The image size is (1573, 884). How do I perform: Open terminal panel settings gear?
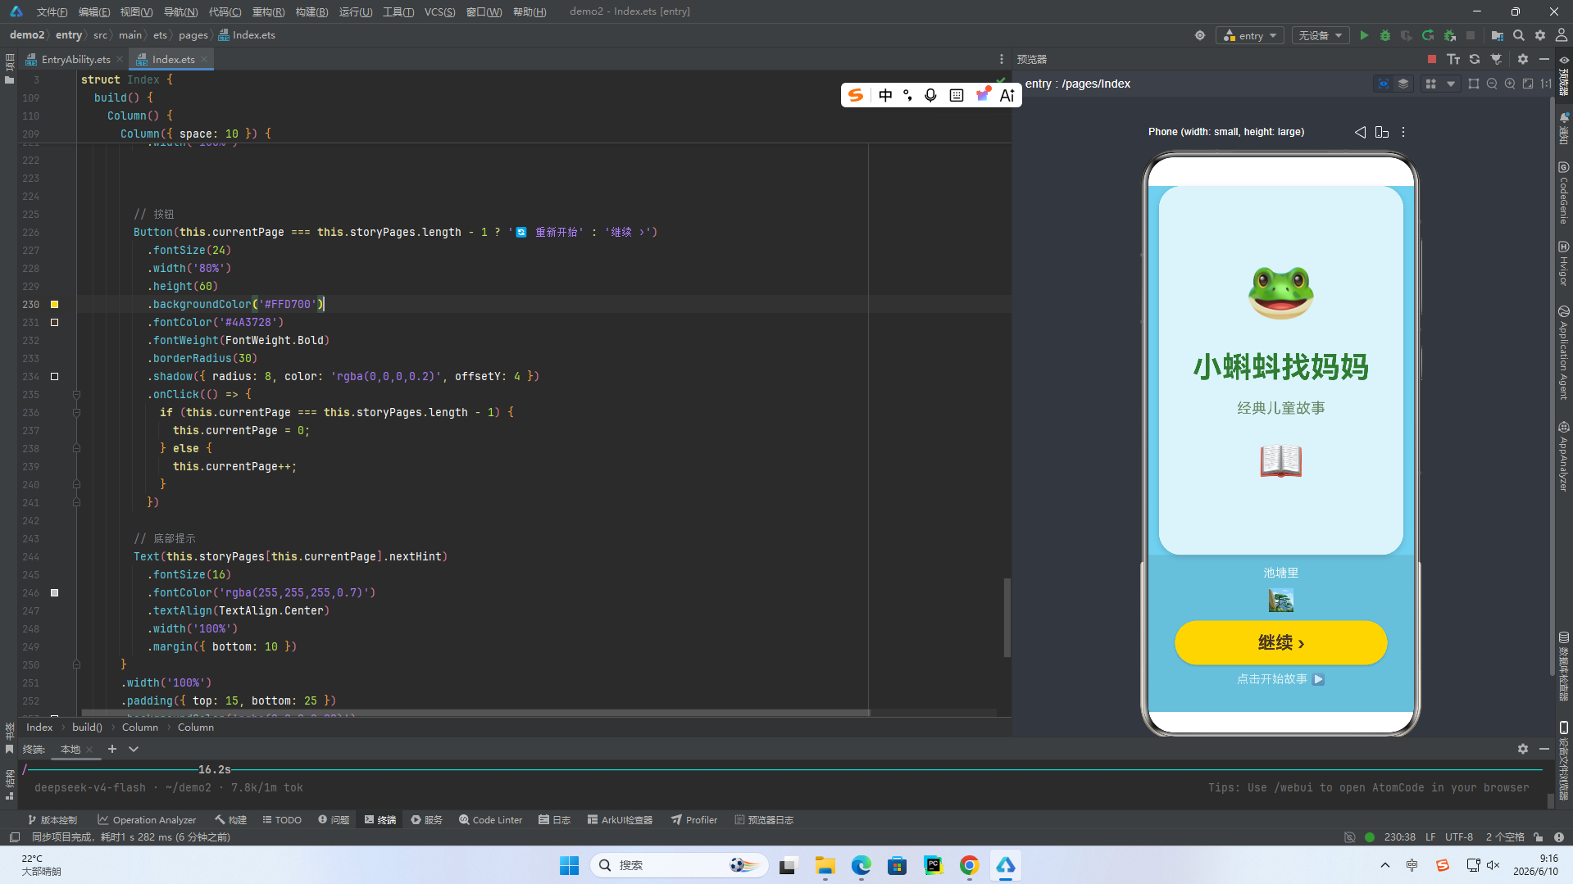(x=1523, y=749)
